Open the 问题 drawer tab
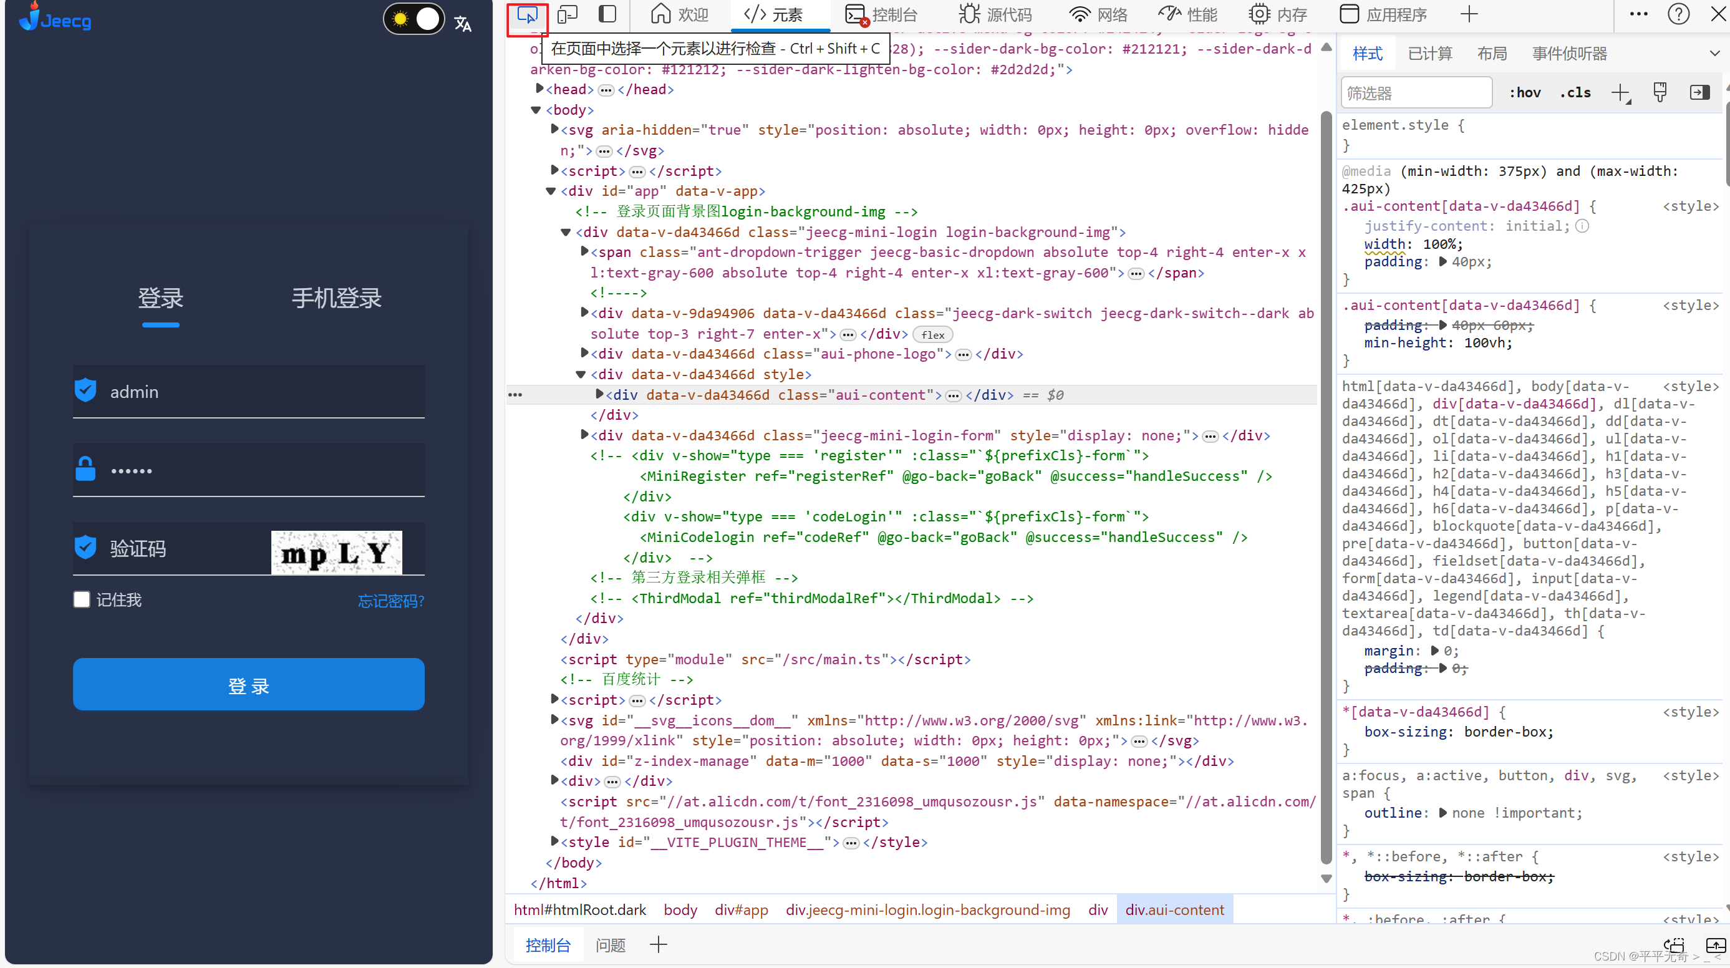Viewport: 1730px width, 968px height. click(610, 945)
